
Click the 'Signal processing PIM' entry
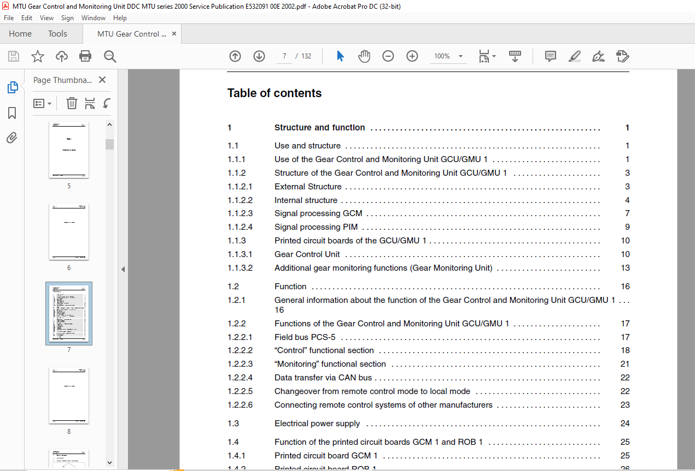coord(316,227)
